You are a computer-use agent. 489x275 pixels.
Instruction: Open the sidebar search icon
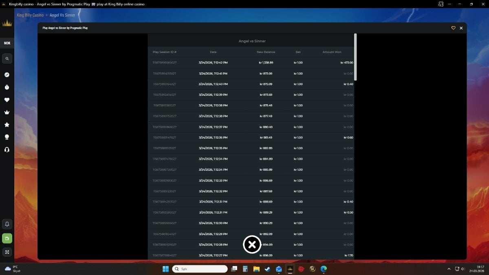click(x=7, y=59)
